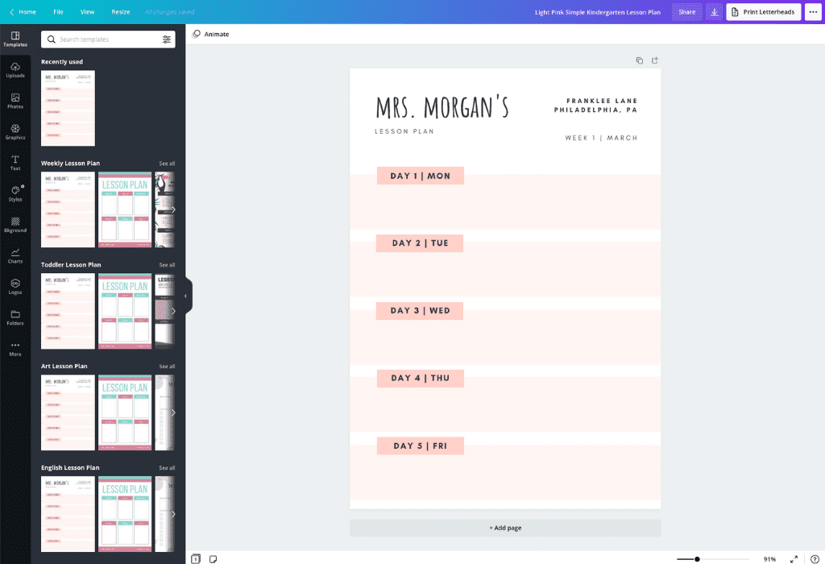Duplicate the current page
Screen dimensions: 825x564
click(x=639, y=60)
